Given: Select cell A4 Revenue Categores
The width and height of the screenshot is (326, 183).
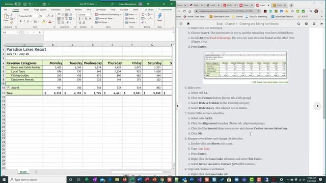Looking at the screenshot, I should click(x=24, y=63).
